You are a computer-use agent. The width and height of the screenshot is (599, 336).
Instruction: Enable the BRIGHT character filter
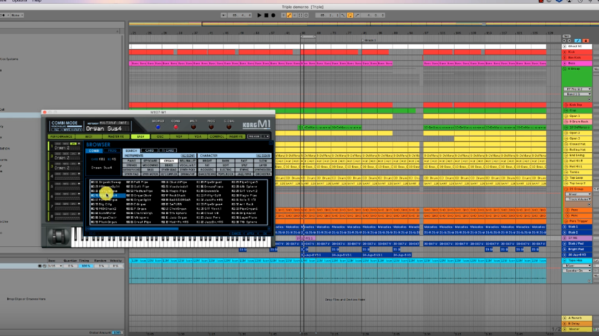coord(207,161)
